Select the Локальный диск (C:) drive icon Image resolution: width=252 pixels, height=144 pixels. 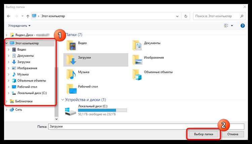pyautogui.click(x=71, y=111)
